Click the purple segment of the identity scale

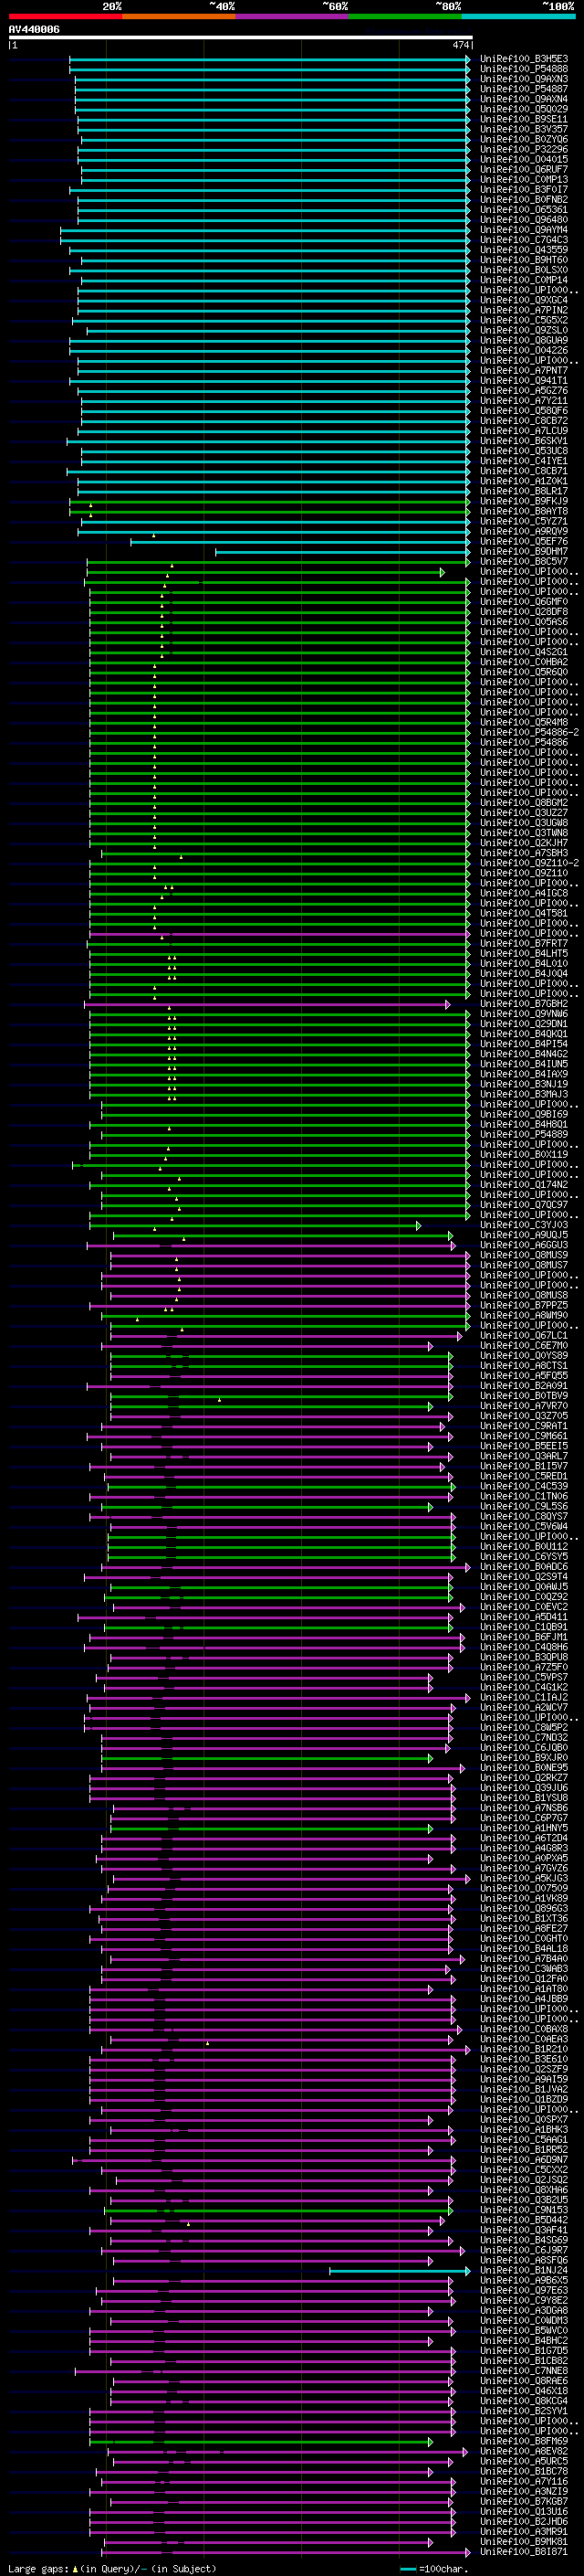291,16
